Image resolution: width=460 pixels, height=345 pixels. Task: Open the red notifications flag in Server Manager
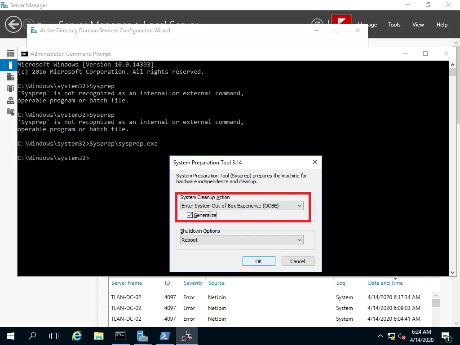[x=341, y=19]
